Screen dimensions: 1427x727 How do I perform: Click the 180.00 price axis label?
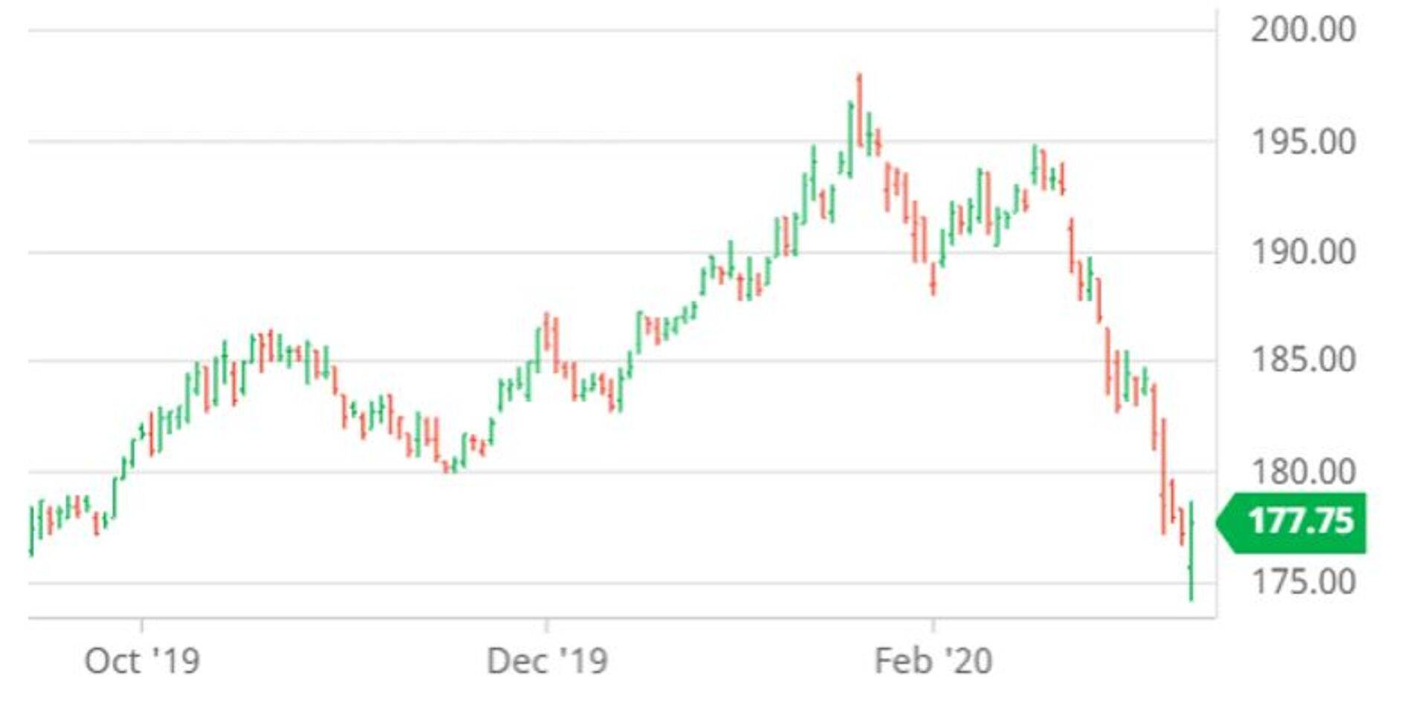coord(1303,472)
